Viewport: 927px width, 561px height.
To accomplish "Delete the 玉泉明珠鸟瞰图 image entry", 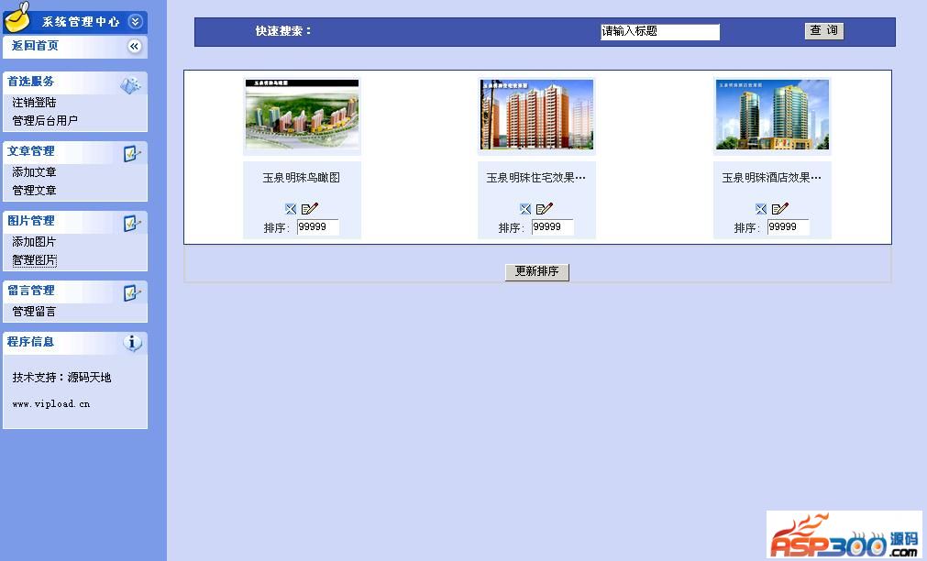I will [x=291, y=209].
